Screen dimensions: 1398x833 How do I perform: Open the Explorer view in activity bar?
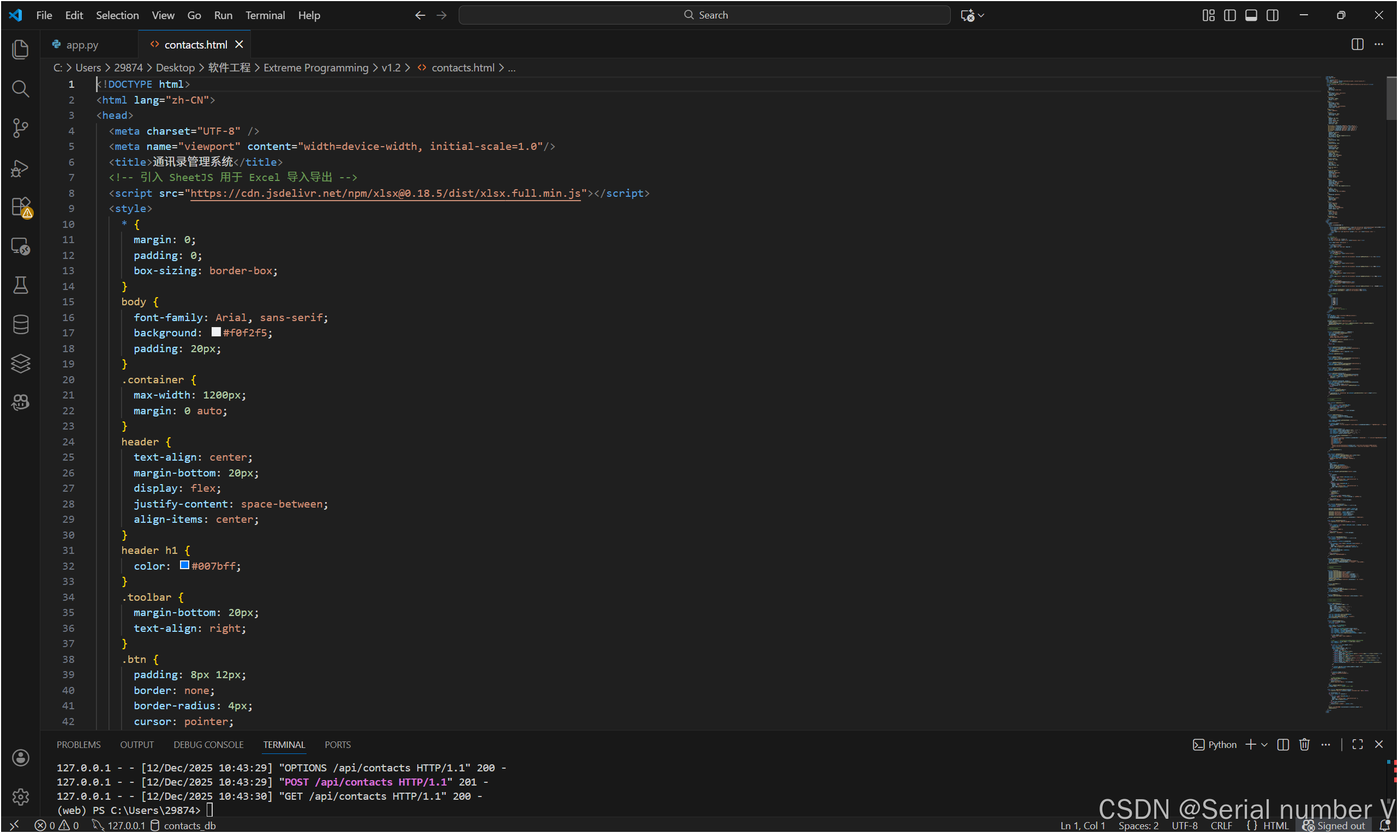pos(20,50)
